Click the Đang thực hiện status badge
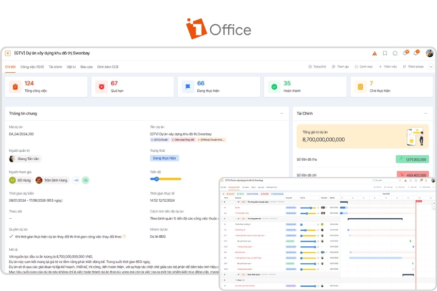The width and height of the screenshot is (437, 291). pyautogui.click(x=165, y=158)
